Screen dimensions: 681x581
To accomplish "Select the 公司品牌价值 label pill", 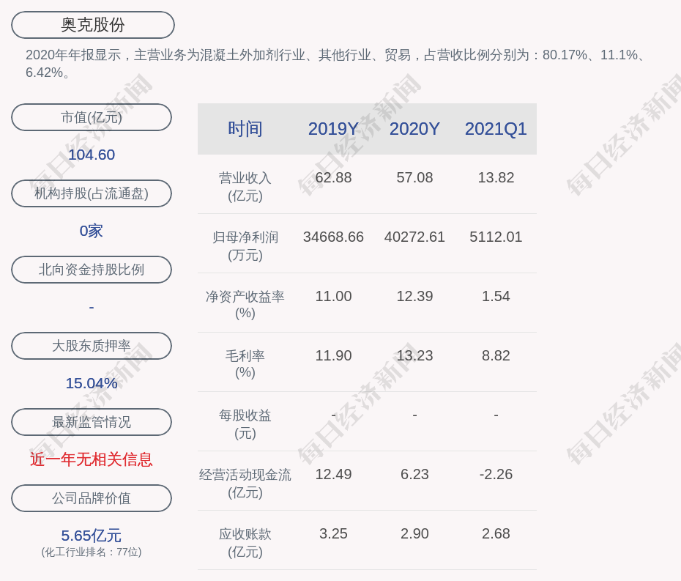I will coord(92,498).
